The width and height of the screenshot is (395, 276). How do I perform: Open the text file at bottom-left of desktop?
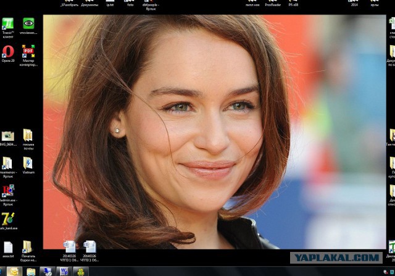(x=8, y=247)
